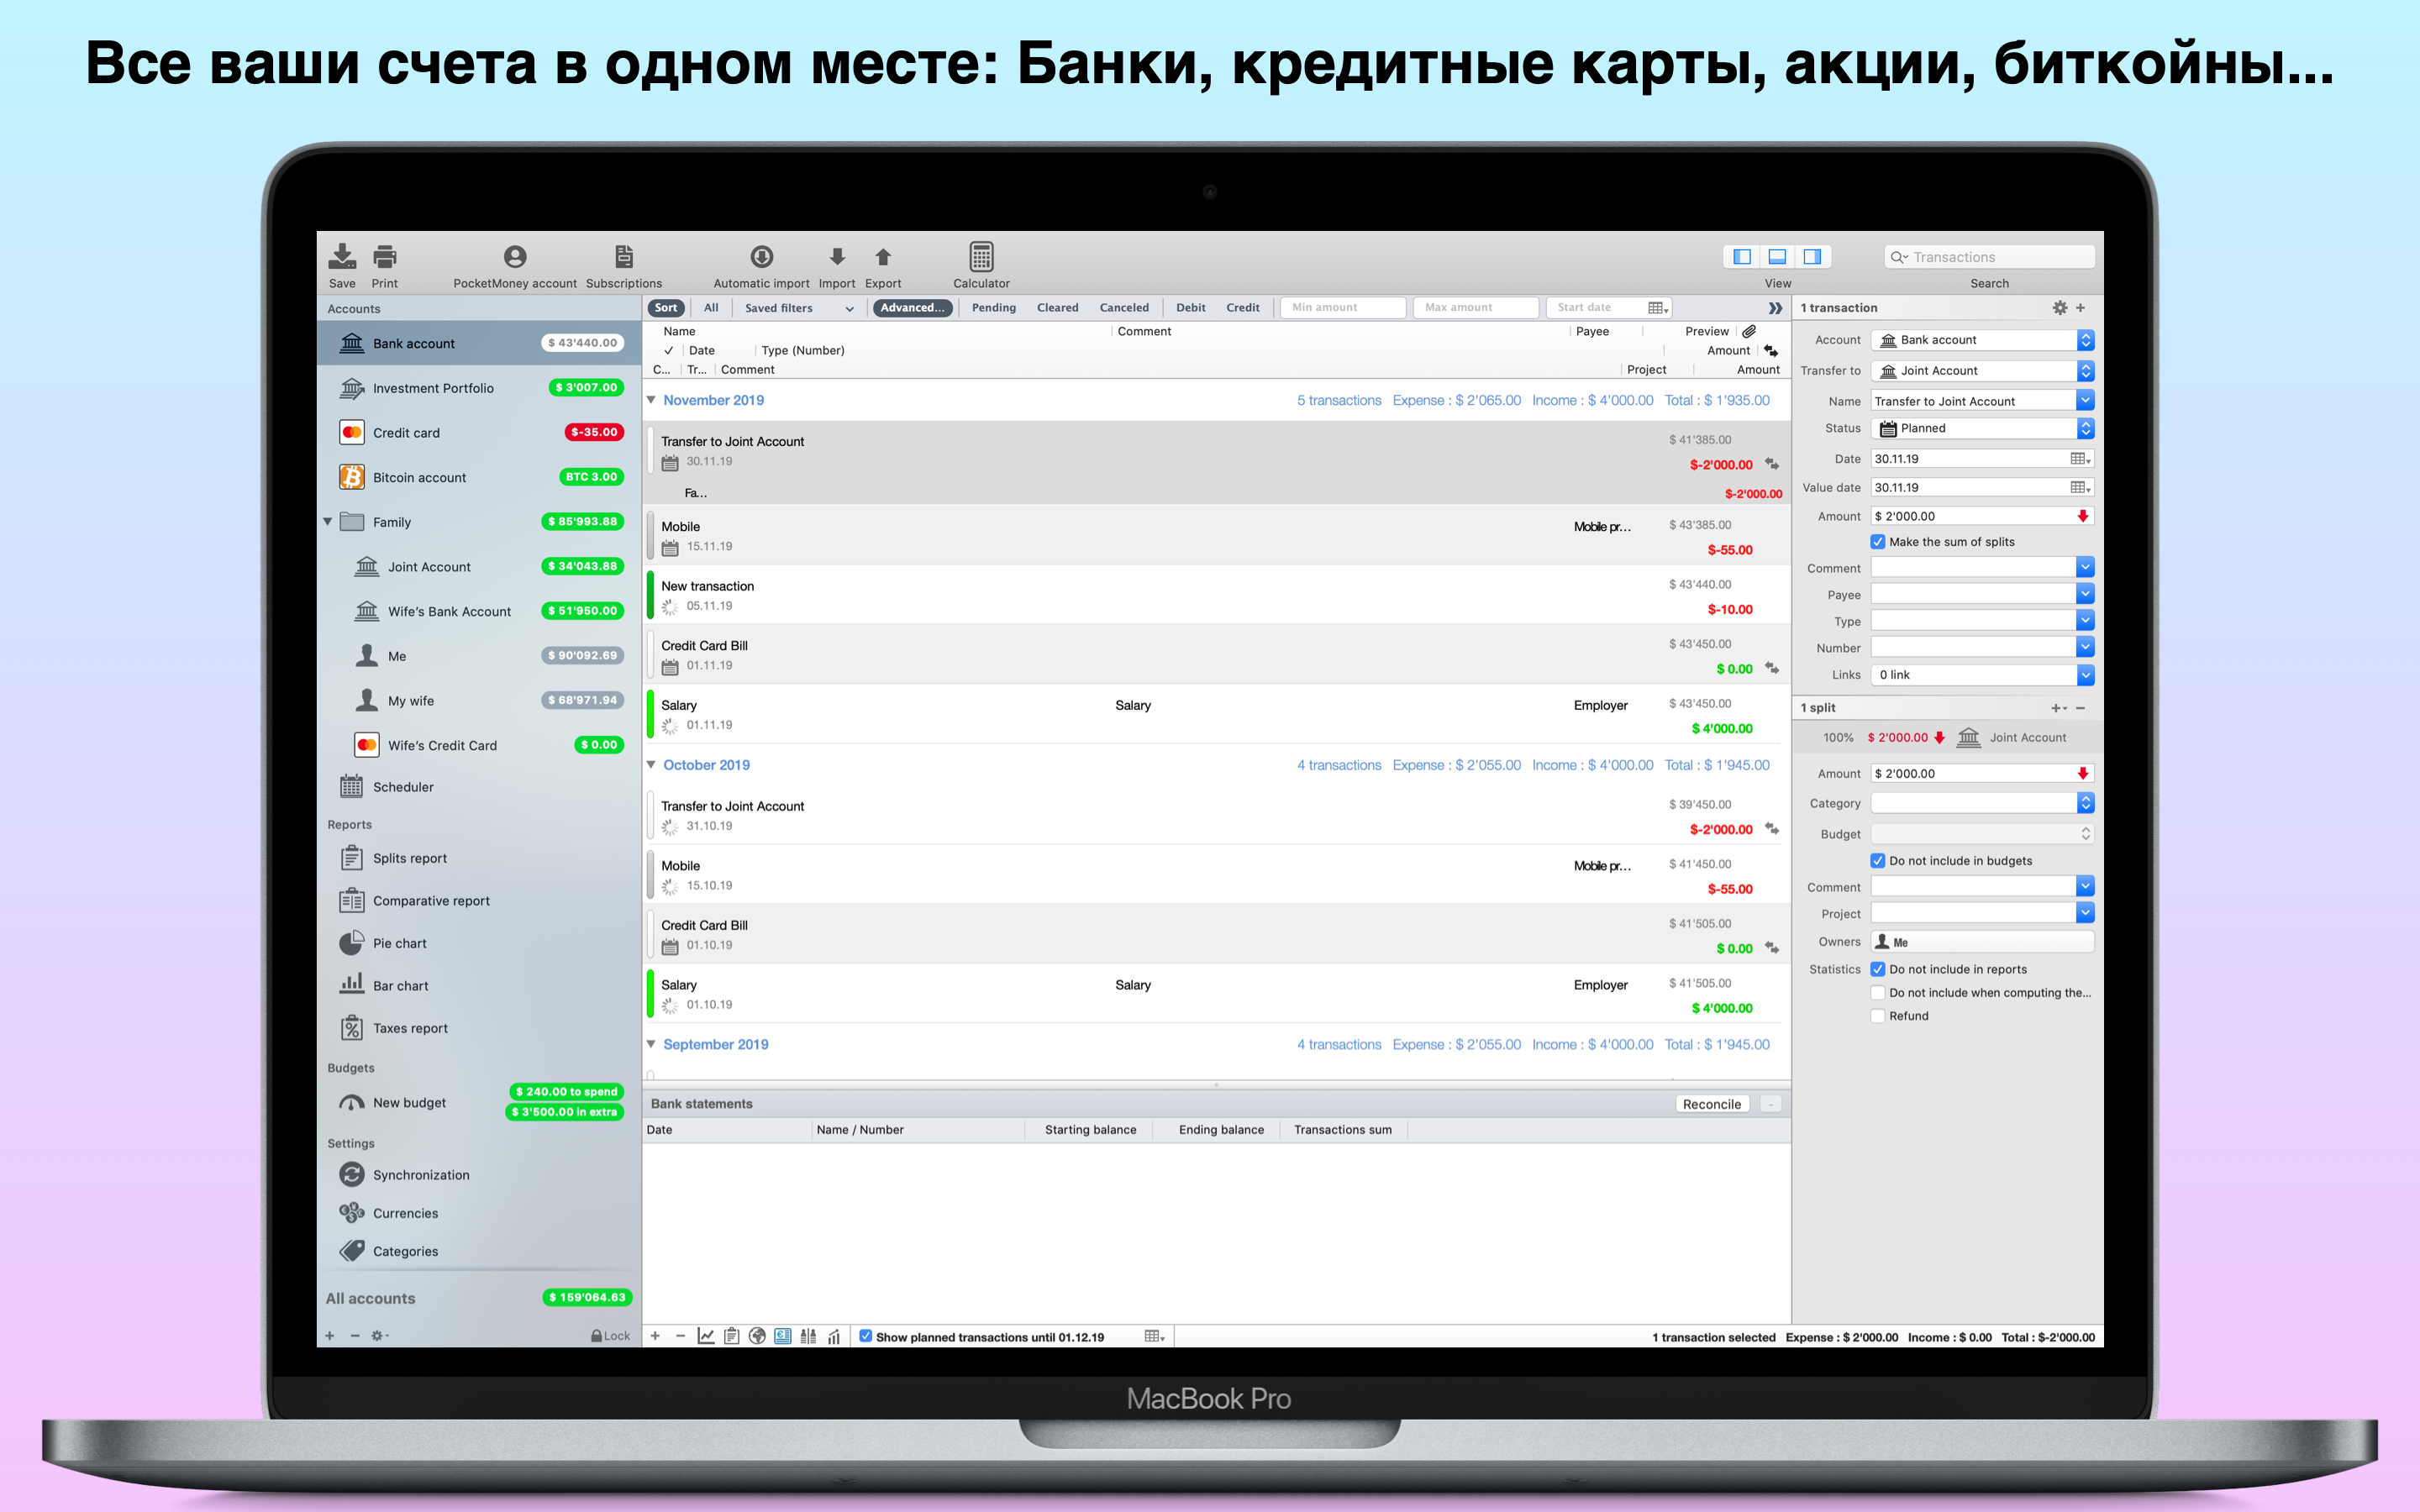Image resolution: width=2420 pixels, height=1512 pixels.
Task: Toggle the right panel view icon
Action: point(1812,257)
